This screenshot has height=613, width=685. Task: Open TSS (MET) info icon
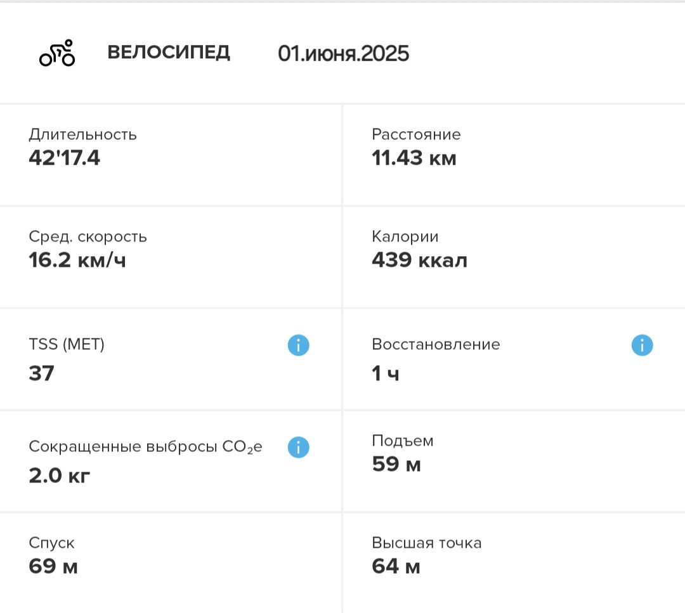click(298, 345)
